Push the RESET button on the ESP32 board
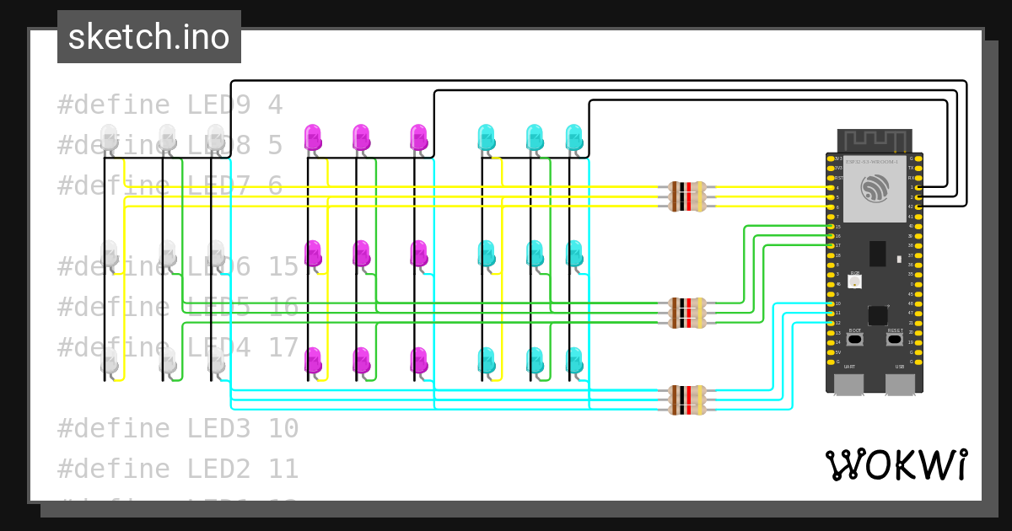 tap(895, 339)
